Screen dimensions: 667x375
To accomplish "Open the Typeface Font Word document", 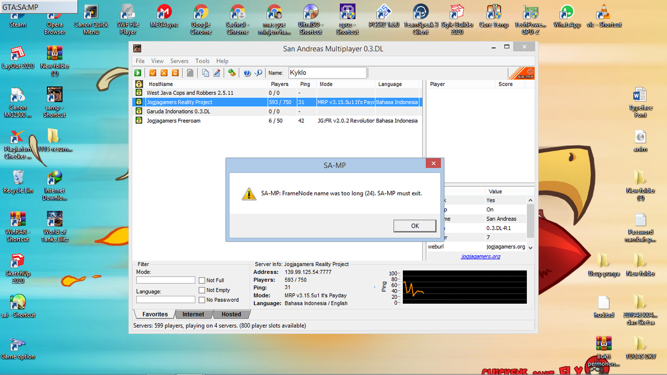I will click(x=640, y=102).
